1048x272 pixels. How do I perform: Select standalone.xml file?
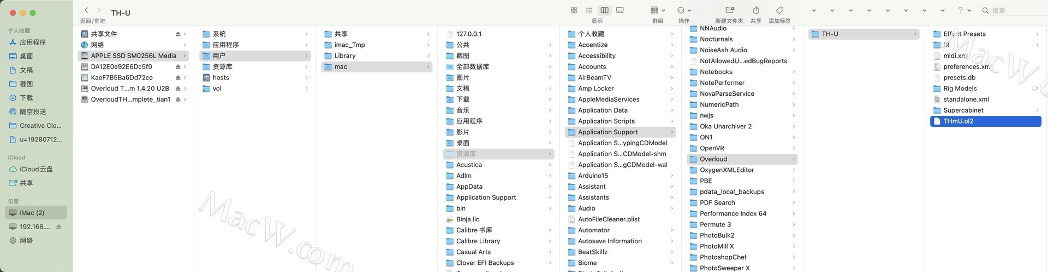coord(985,99)
